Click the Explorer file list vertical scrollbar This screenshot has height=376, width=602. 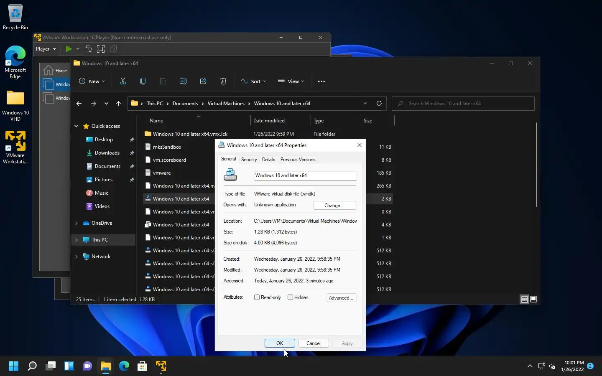pyautogui.click(x=536, y=165)
